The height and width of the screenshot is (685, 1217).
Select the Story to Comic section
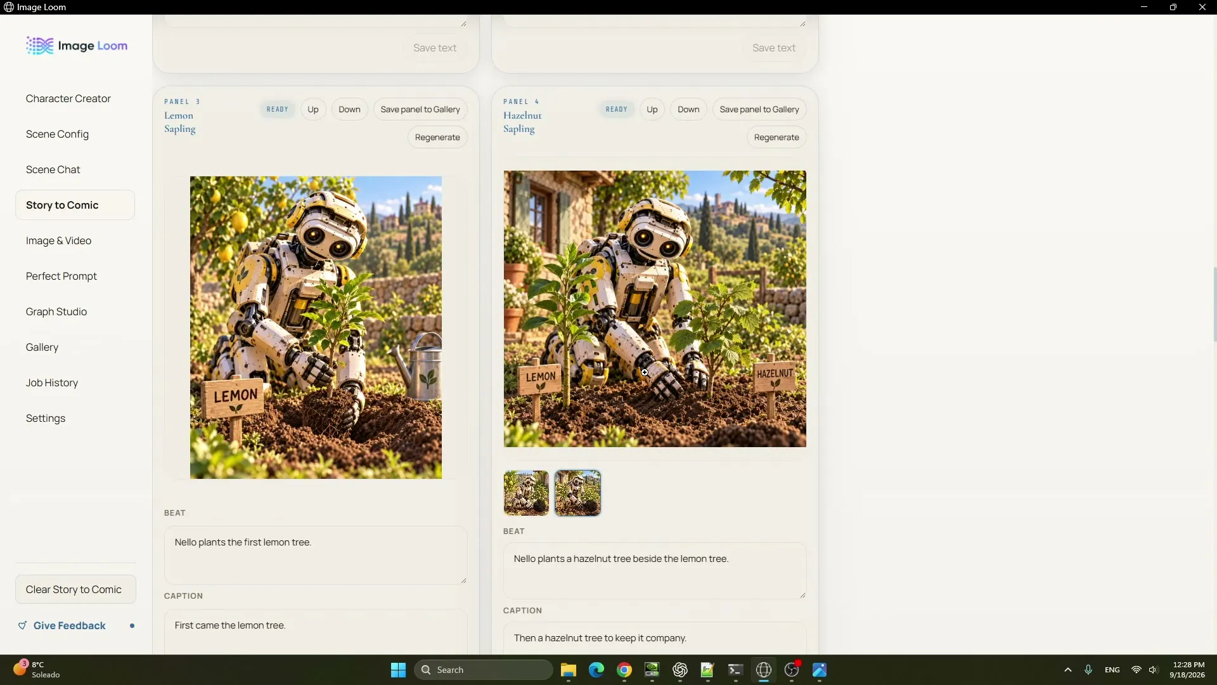point(75,205)
